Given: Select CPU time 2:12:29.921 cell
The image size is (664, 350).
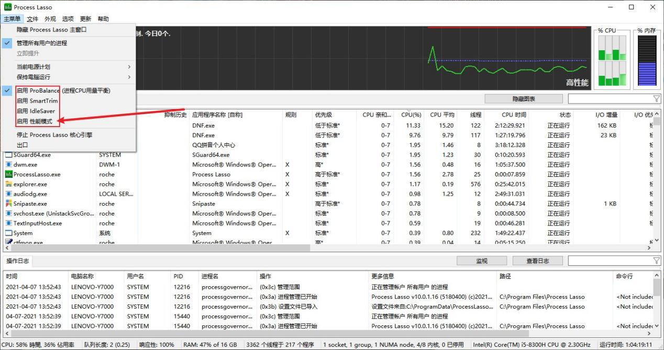Looking at the screenshot, I should [510, 126].
